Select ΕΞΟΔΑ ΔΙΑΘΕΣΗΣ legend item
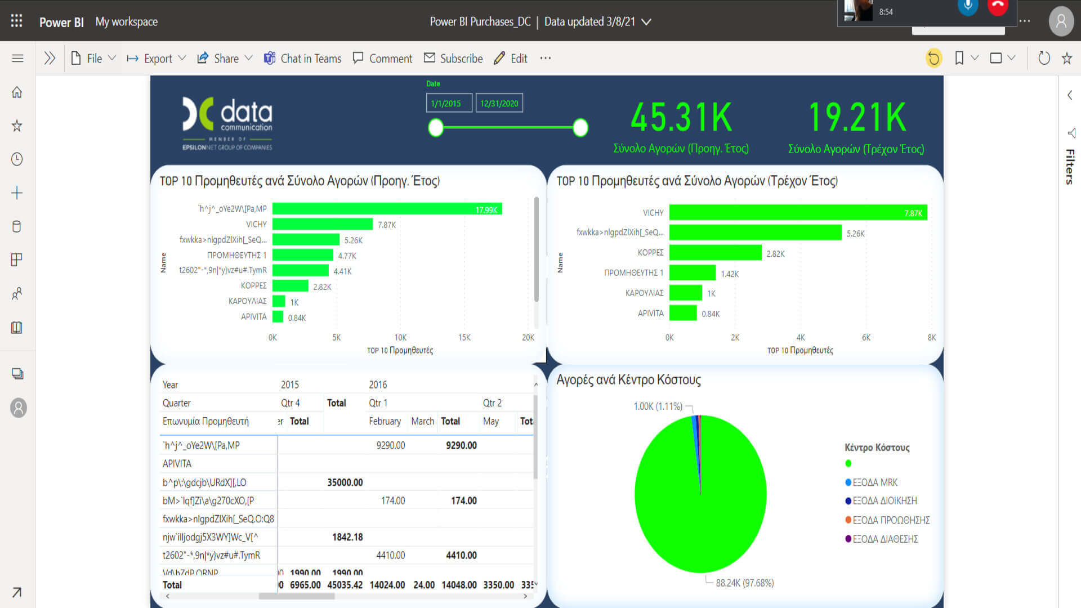This screenshot has height=608, width=1081. (x=882, y=539)
